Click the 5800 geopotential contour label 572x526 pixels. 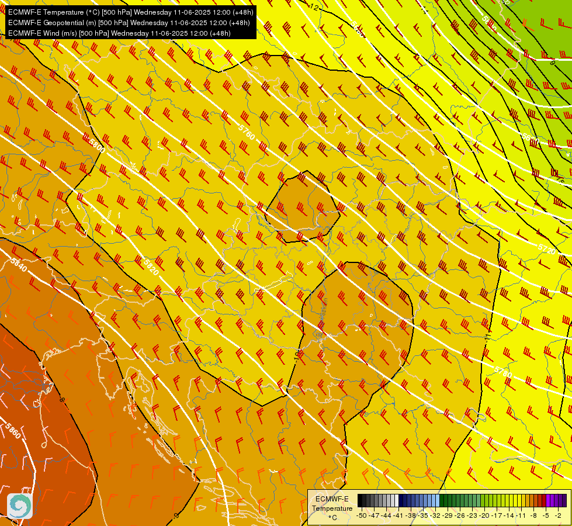97,146
